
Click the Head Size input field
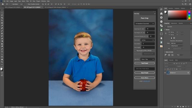[150, 29]
